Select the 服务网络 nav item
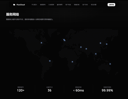128x99 pixels. [x=60, y=5]
